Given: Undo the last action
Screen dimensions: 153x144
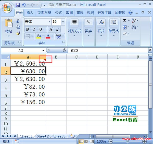Looking at the screenshot, I should pyautogui.click(x=24, y=5).
